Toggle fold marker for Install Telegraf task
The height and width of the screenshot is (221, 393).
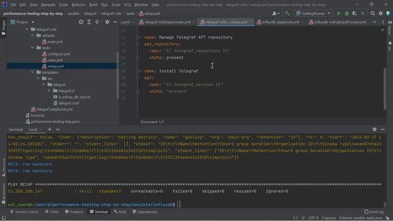click(x=138, y=71)
